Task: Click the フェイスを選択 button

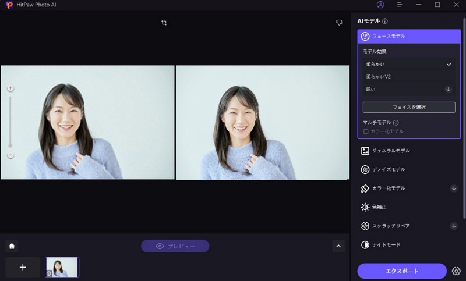Action: (x=409, y=107)
